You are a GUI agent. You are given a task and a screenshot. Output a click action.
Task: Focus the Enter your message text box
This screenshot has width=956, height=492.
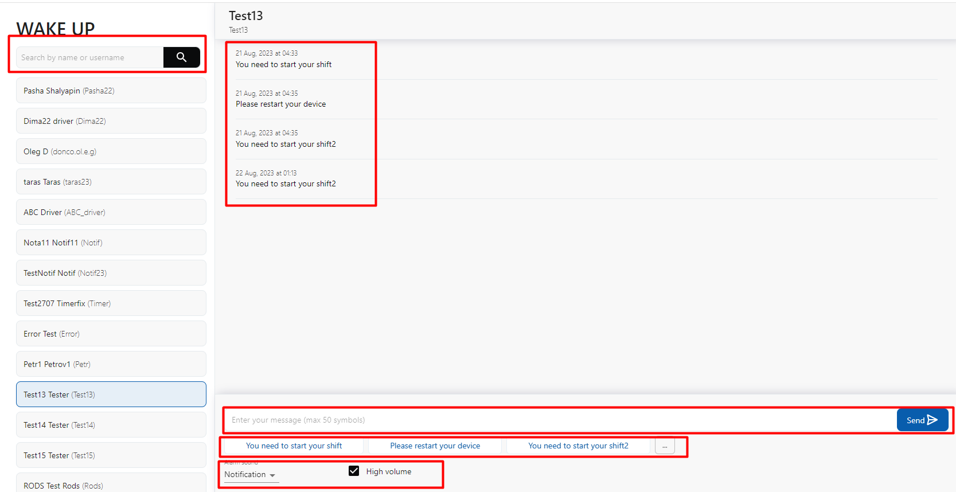click(560, 420)
